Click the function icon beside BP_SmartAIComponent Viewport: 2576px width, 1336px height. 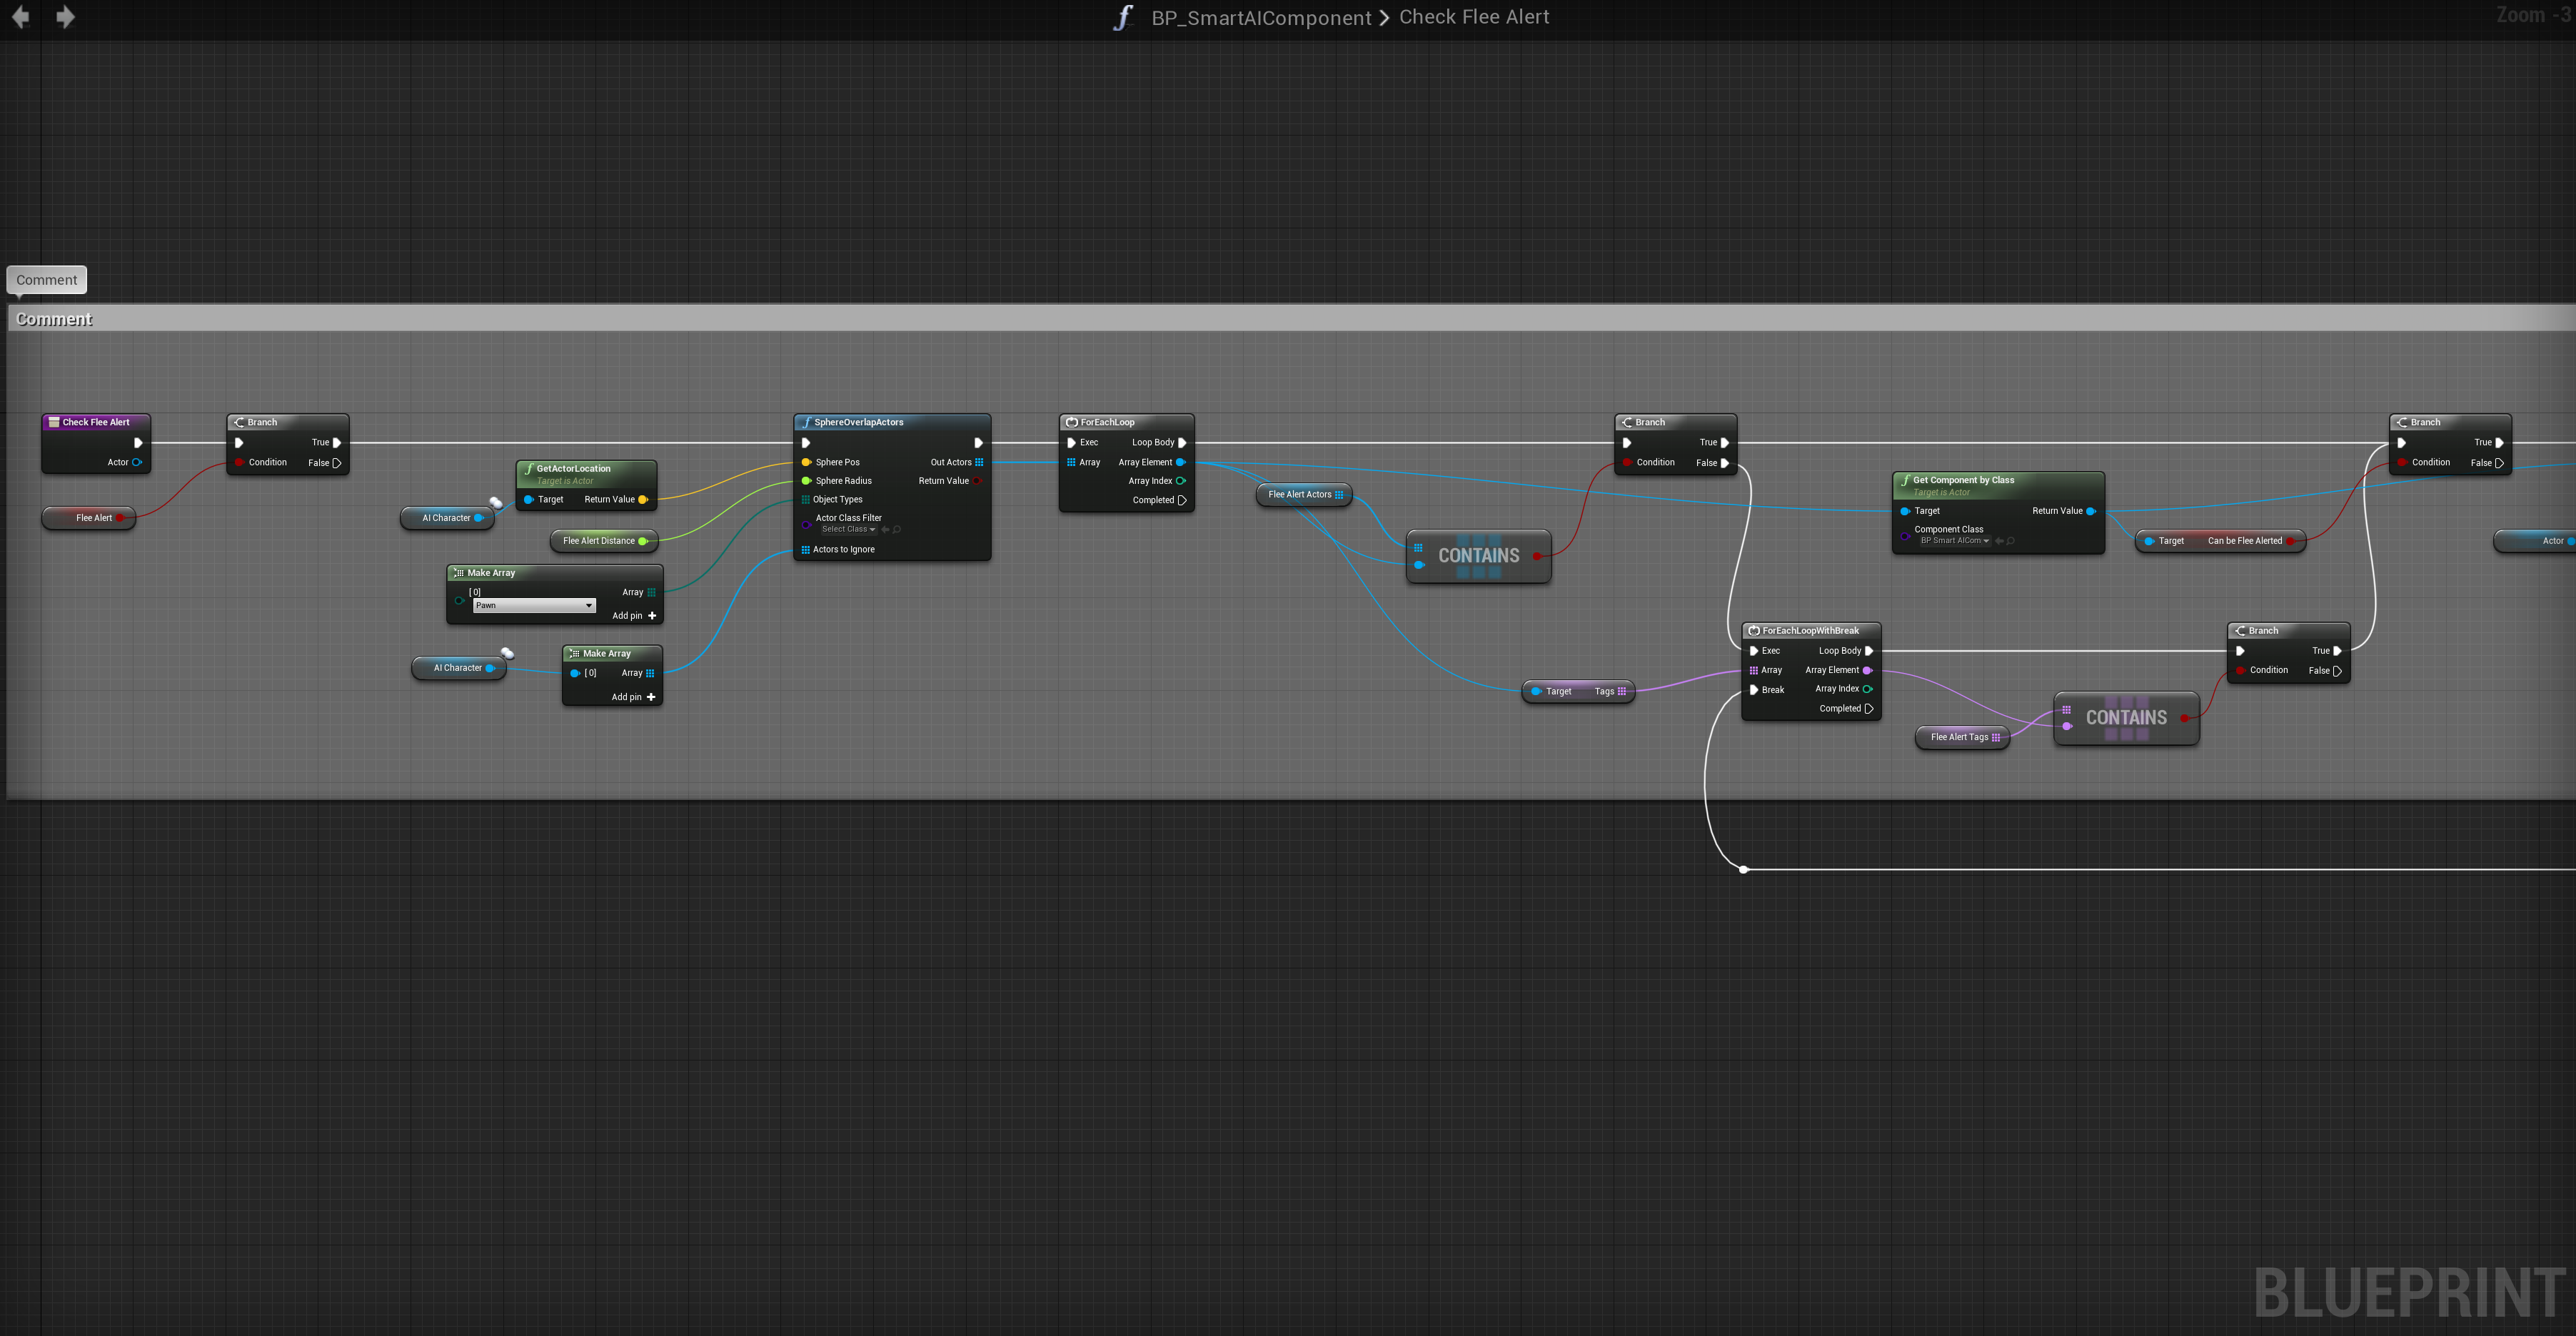1123,18
